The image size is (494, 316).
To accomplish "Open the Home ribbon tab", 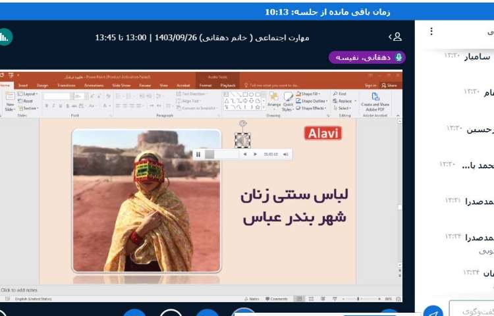I will pos(5,86).
